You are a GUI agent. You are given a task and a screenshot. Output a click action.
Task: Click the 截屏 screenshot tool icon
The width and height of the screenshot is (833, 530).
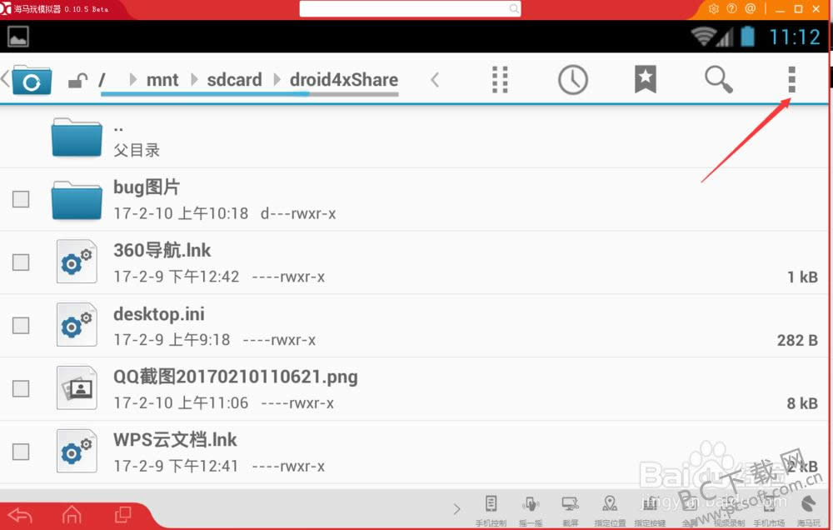tap(571, 508)
